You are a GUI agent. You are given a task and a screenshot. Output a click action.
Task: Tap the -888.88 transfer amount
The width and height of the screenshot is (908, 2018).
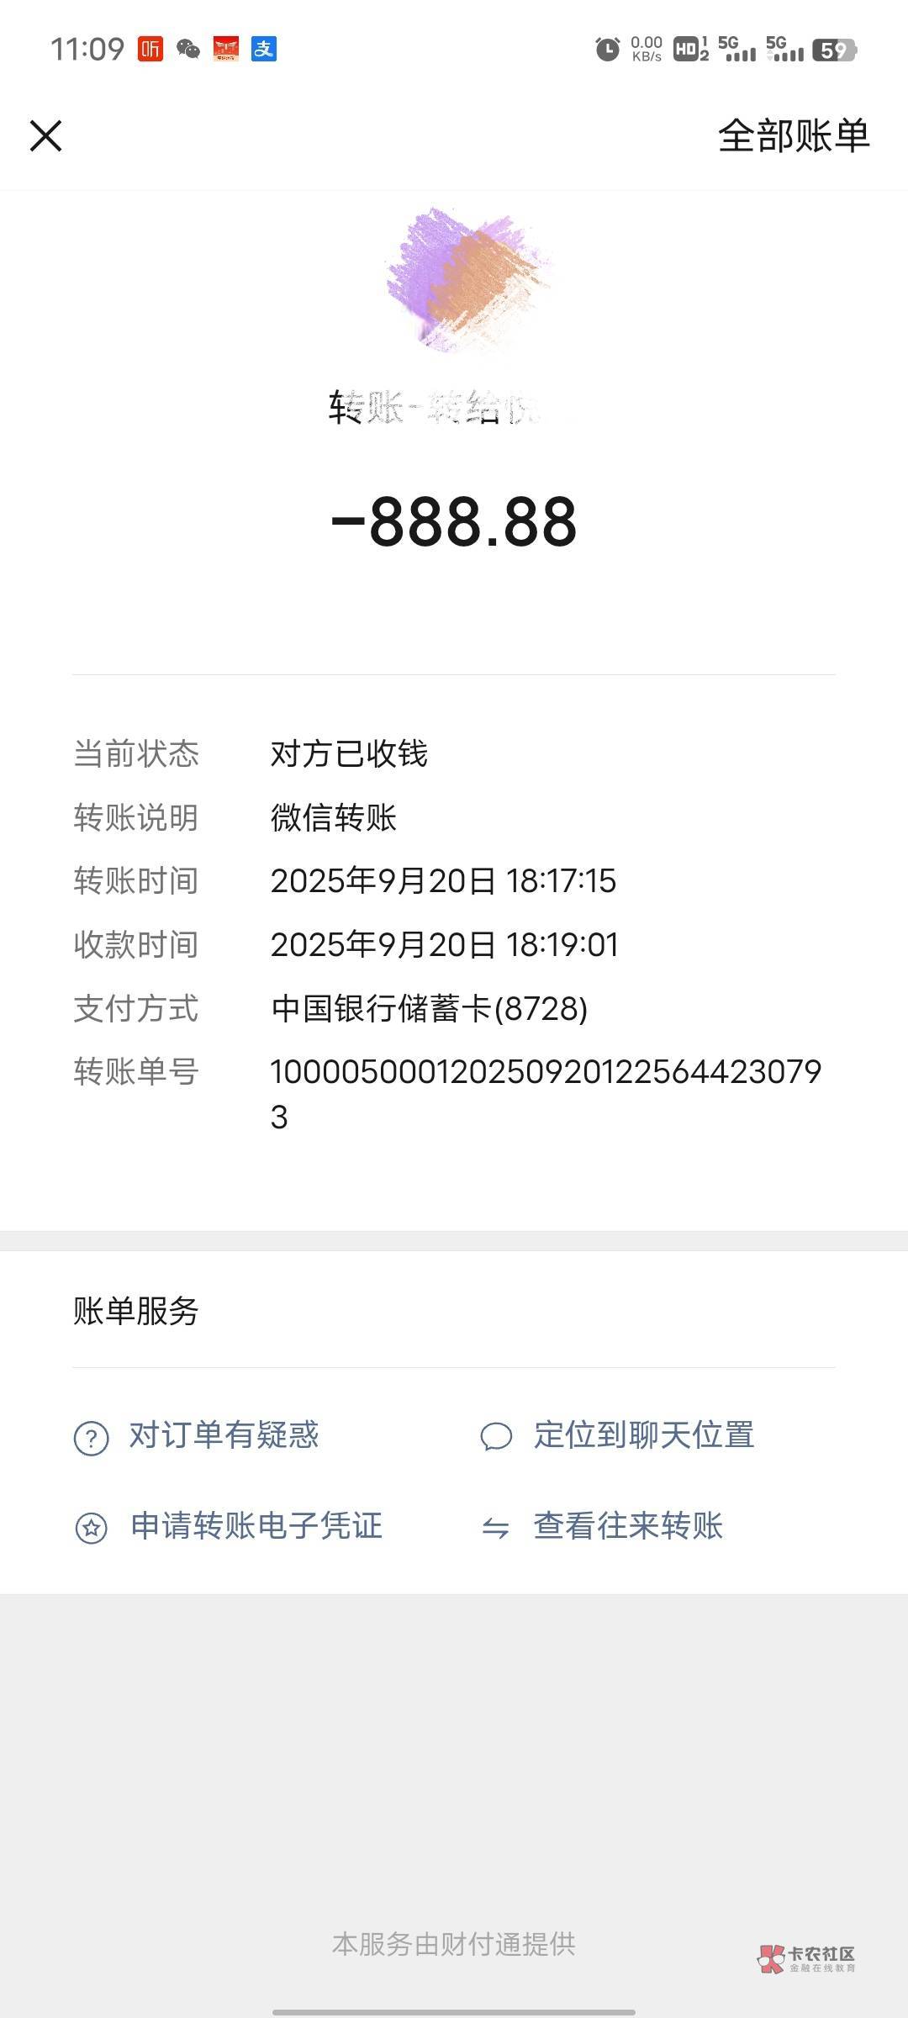click(454, 522)
